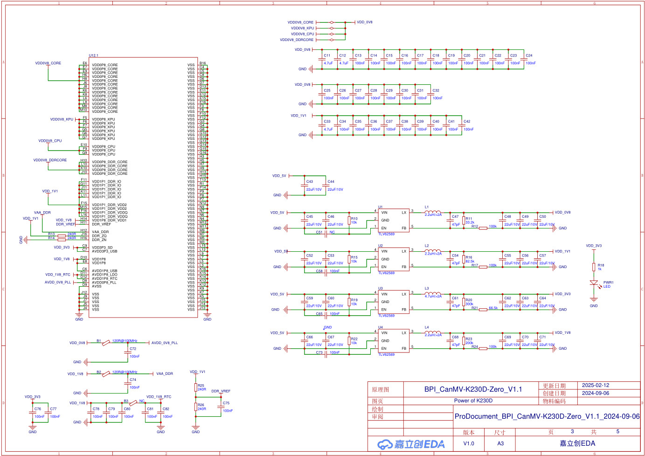Select ferrite bead B1 symbol
This screenshot has height=456, width=645.
tap(106, 343)
